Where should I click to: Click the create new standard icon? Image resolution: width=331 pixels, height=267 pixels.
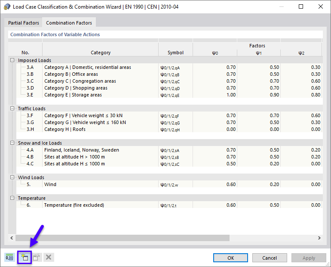tap(25, 257)
